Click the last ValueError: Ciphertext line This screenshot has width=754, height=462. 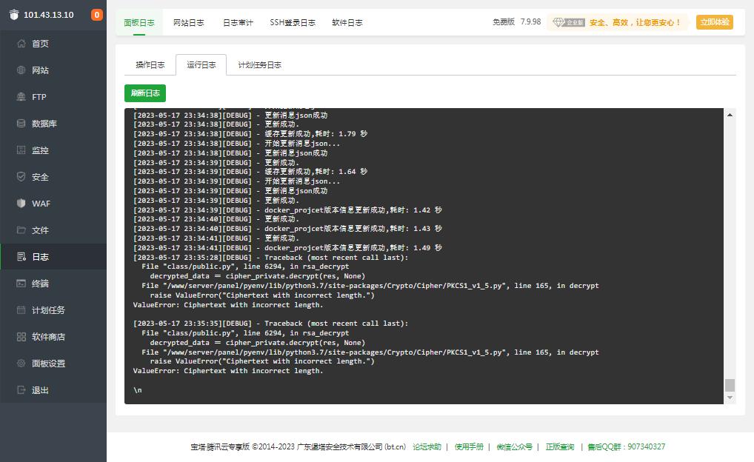[x=228, y=371]
